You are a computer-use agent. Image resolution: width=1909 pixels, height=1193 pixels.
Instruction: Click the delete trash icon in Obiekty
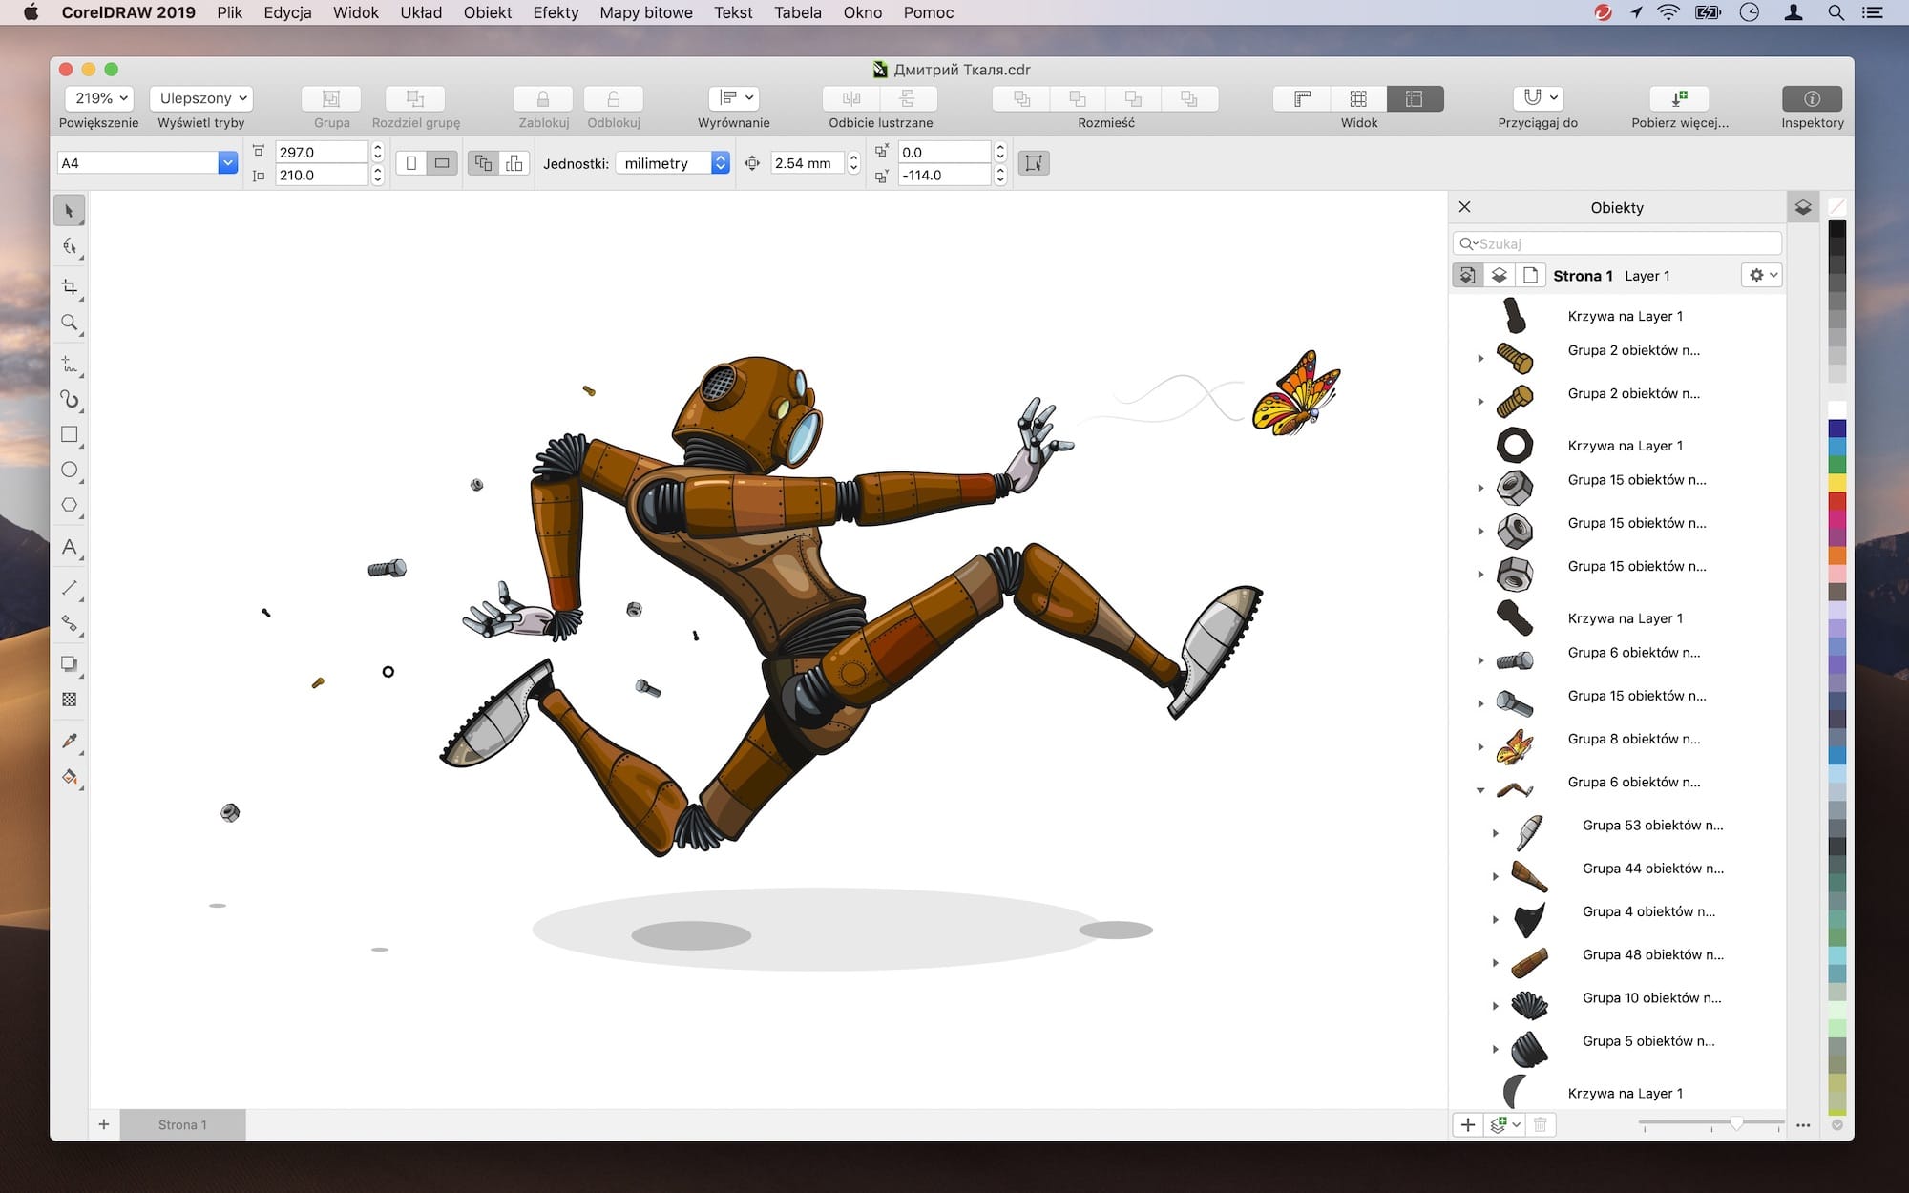coord(1540,1124)
